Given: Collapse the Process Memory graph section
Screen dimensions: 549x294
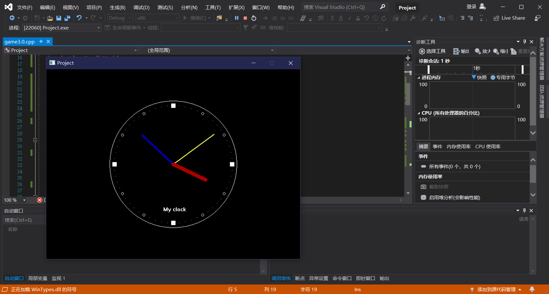Looking at the screenshot, I should point(419,78).
